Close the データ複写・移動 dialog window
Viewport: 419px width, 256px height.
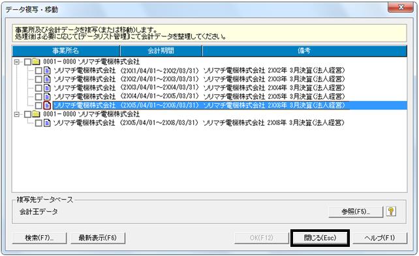coord(400,7)
